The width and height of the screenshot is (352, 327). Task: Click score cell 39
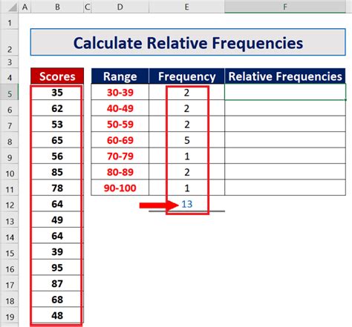[x=57, y=251]
